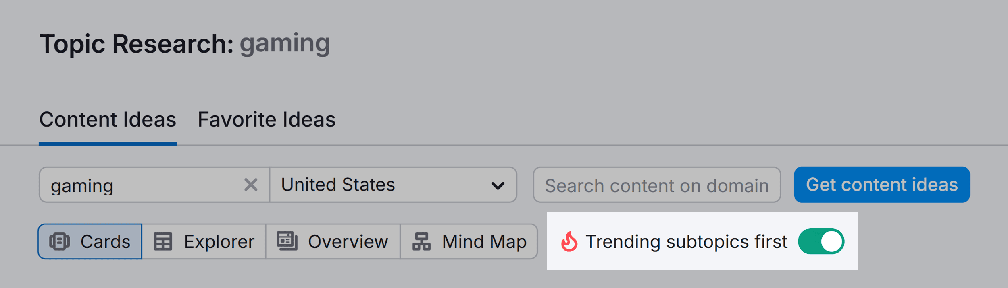
Task: Select the Mind Map view label
Action: click(x=484, y=242)
